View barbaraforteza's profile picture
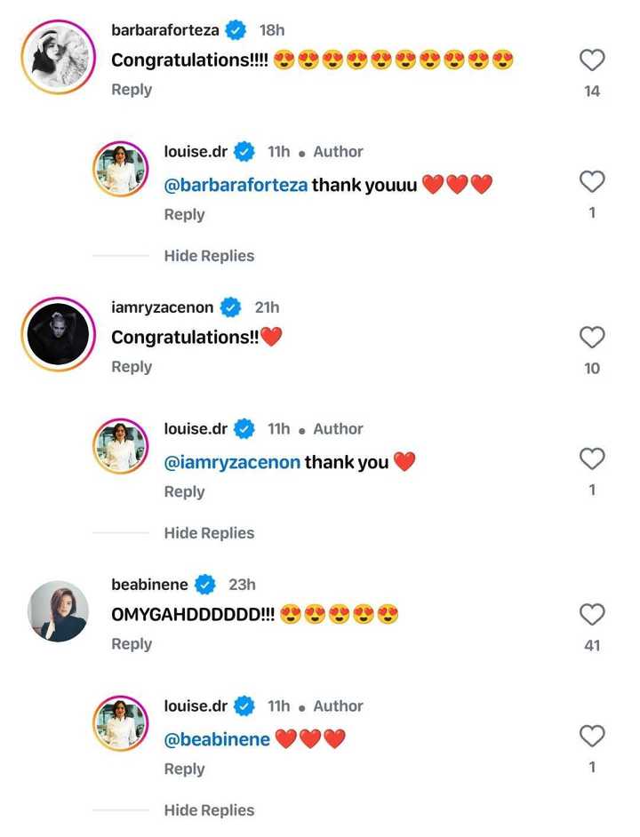The width and height of the screenshot is (640, 837). tap(57, 57)
